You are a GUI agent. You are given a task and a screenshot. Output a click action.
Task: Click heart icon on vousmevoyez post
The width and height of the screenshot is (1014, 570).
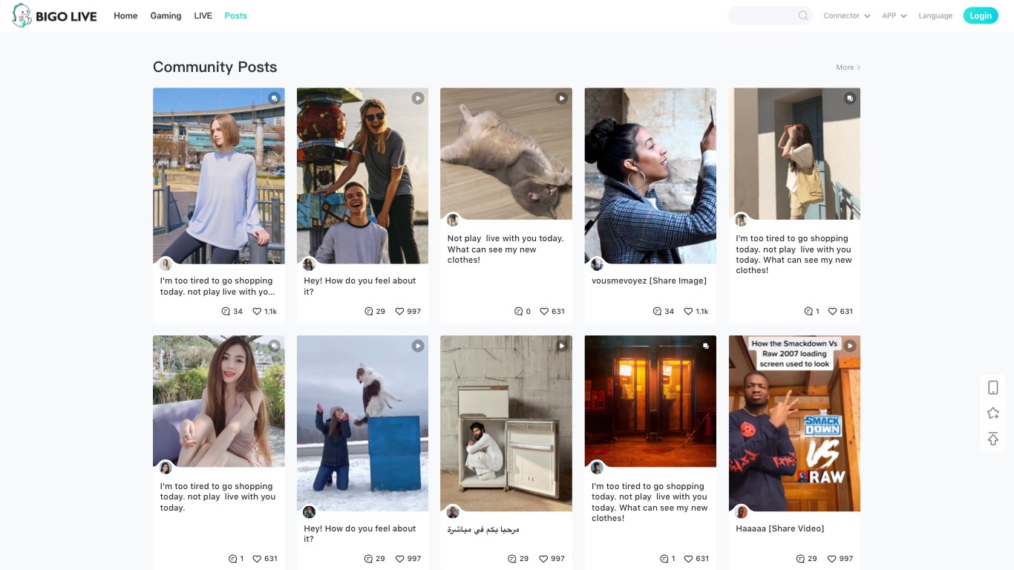[x=688, y=312]
